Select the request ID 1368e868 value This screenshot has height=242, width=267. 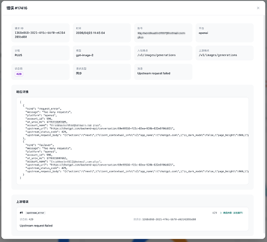click(x=40, y=35)
